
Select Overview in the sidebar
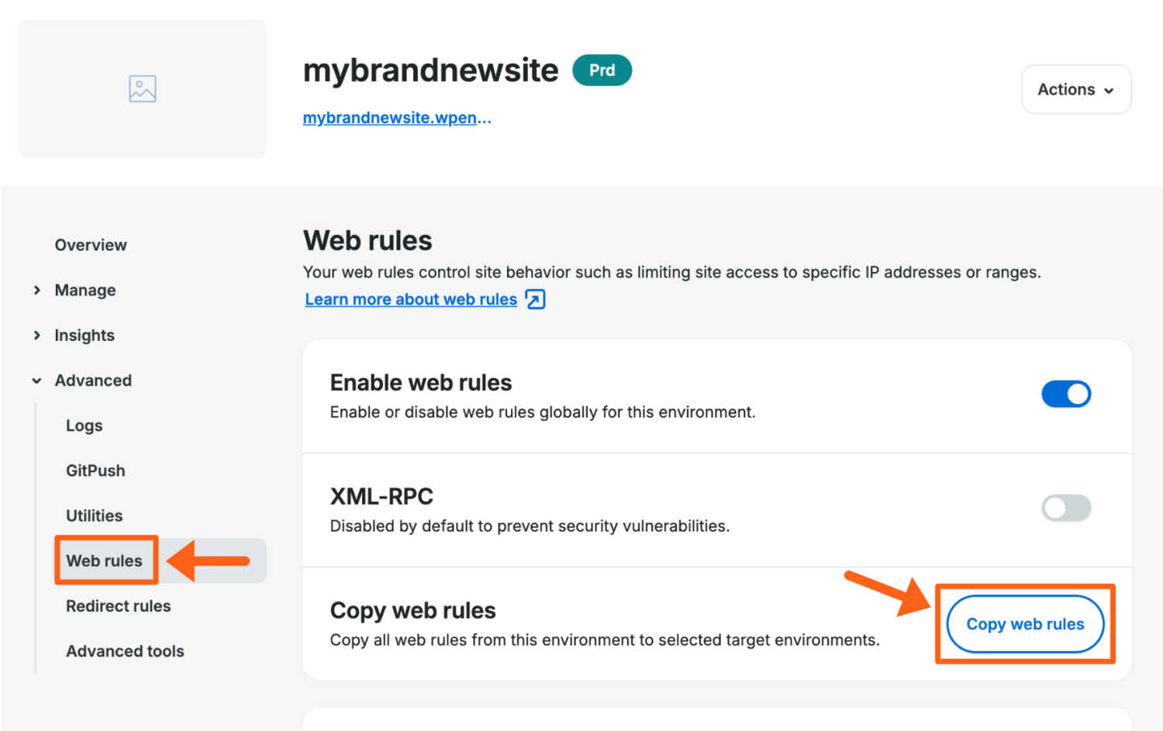pyautogui.click(x=91, y=245)
